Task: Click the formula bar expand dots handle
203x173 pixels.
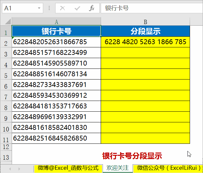Action: coord(49,8)
